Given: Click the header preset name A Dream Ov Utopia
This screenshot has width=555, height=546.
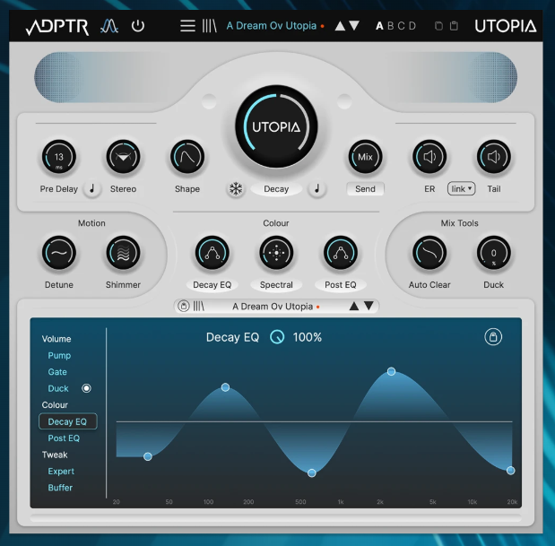Looking at the screenshot, I should [x=271, y=26].
